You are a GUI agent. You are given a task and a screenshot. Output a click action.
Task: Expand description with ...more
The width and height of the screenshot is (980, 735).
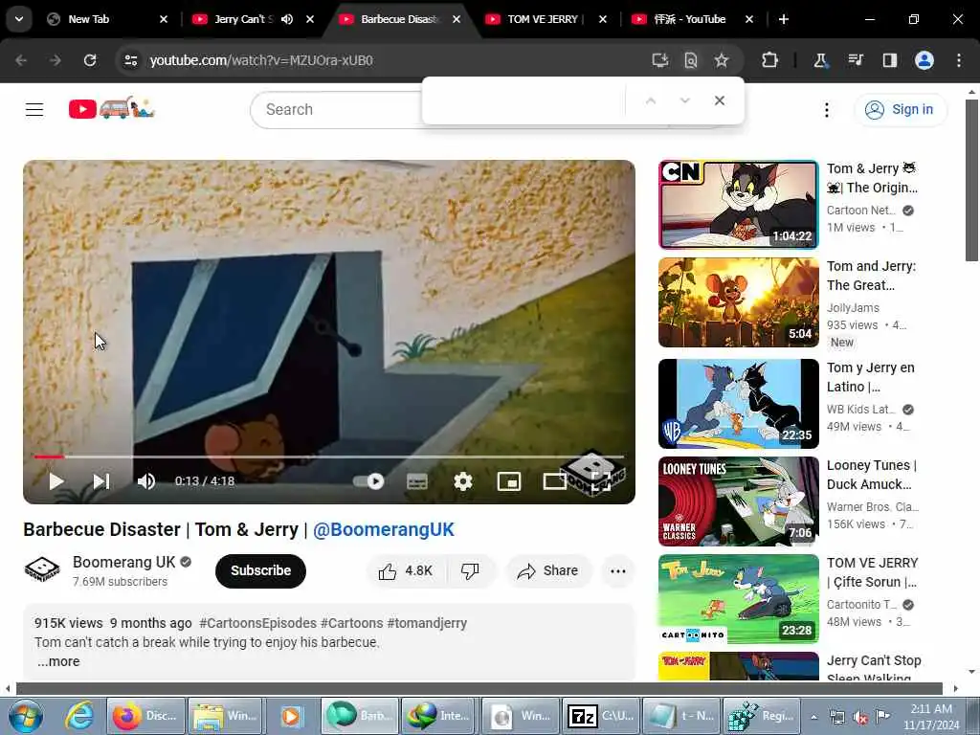(x=58, y=661)
